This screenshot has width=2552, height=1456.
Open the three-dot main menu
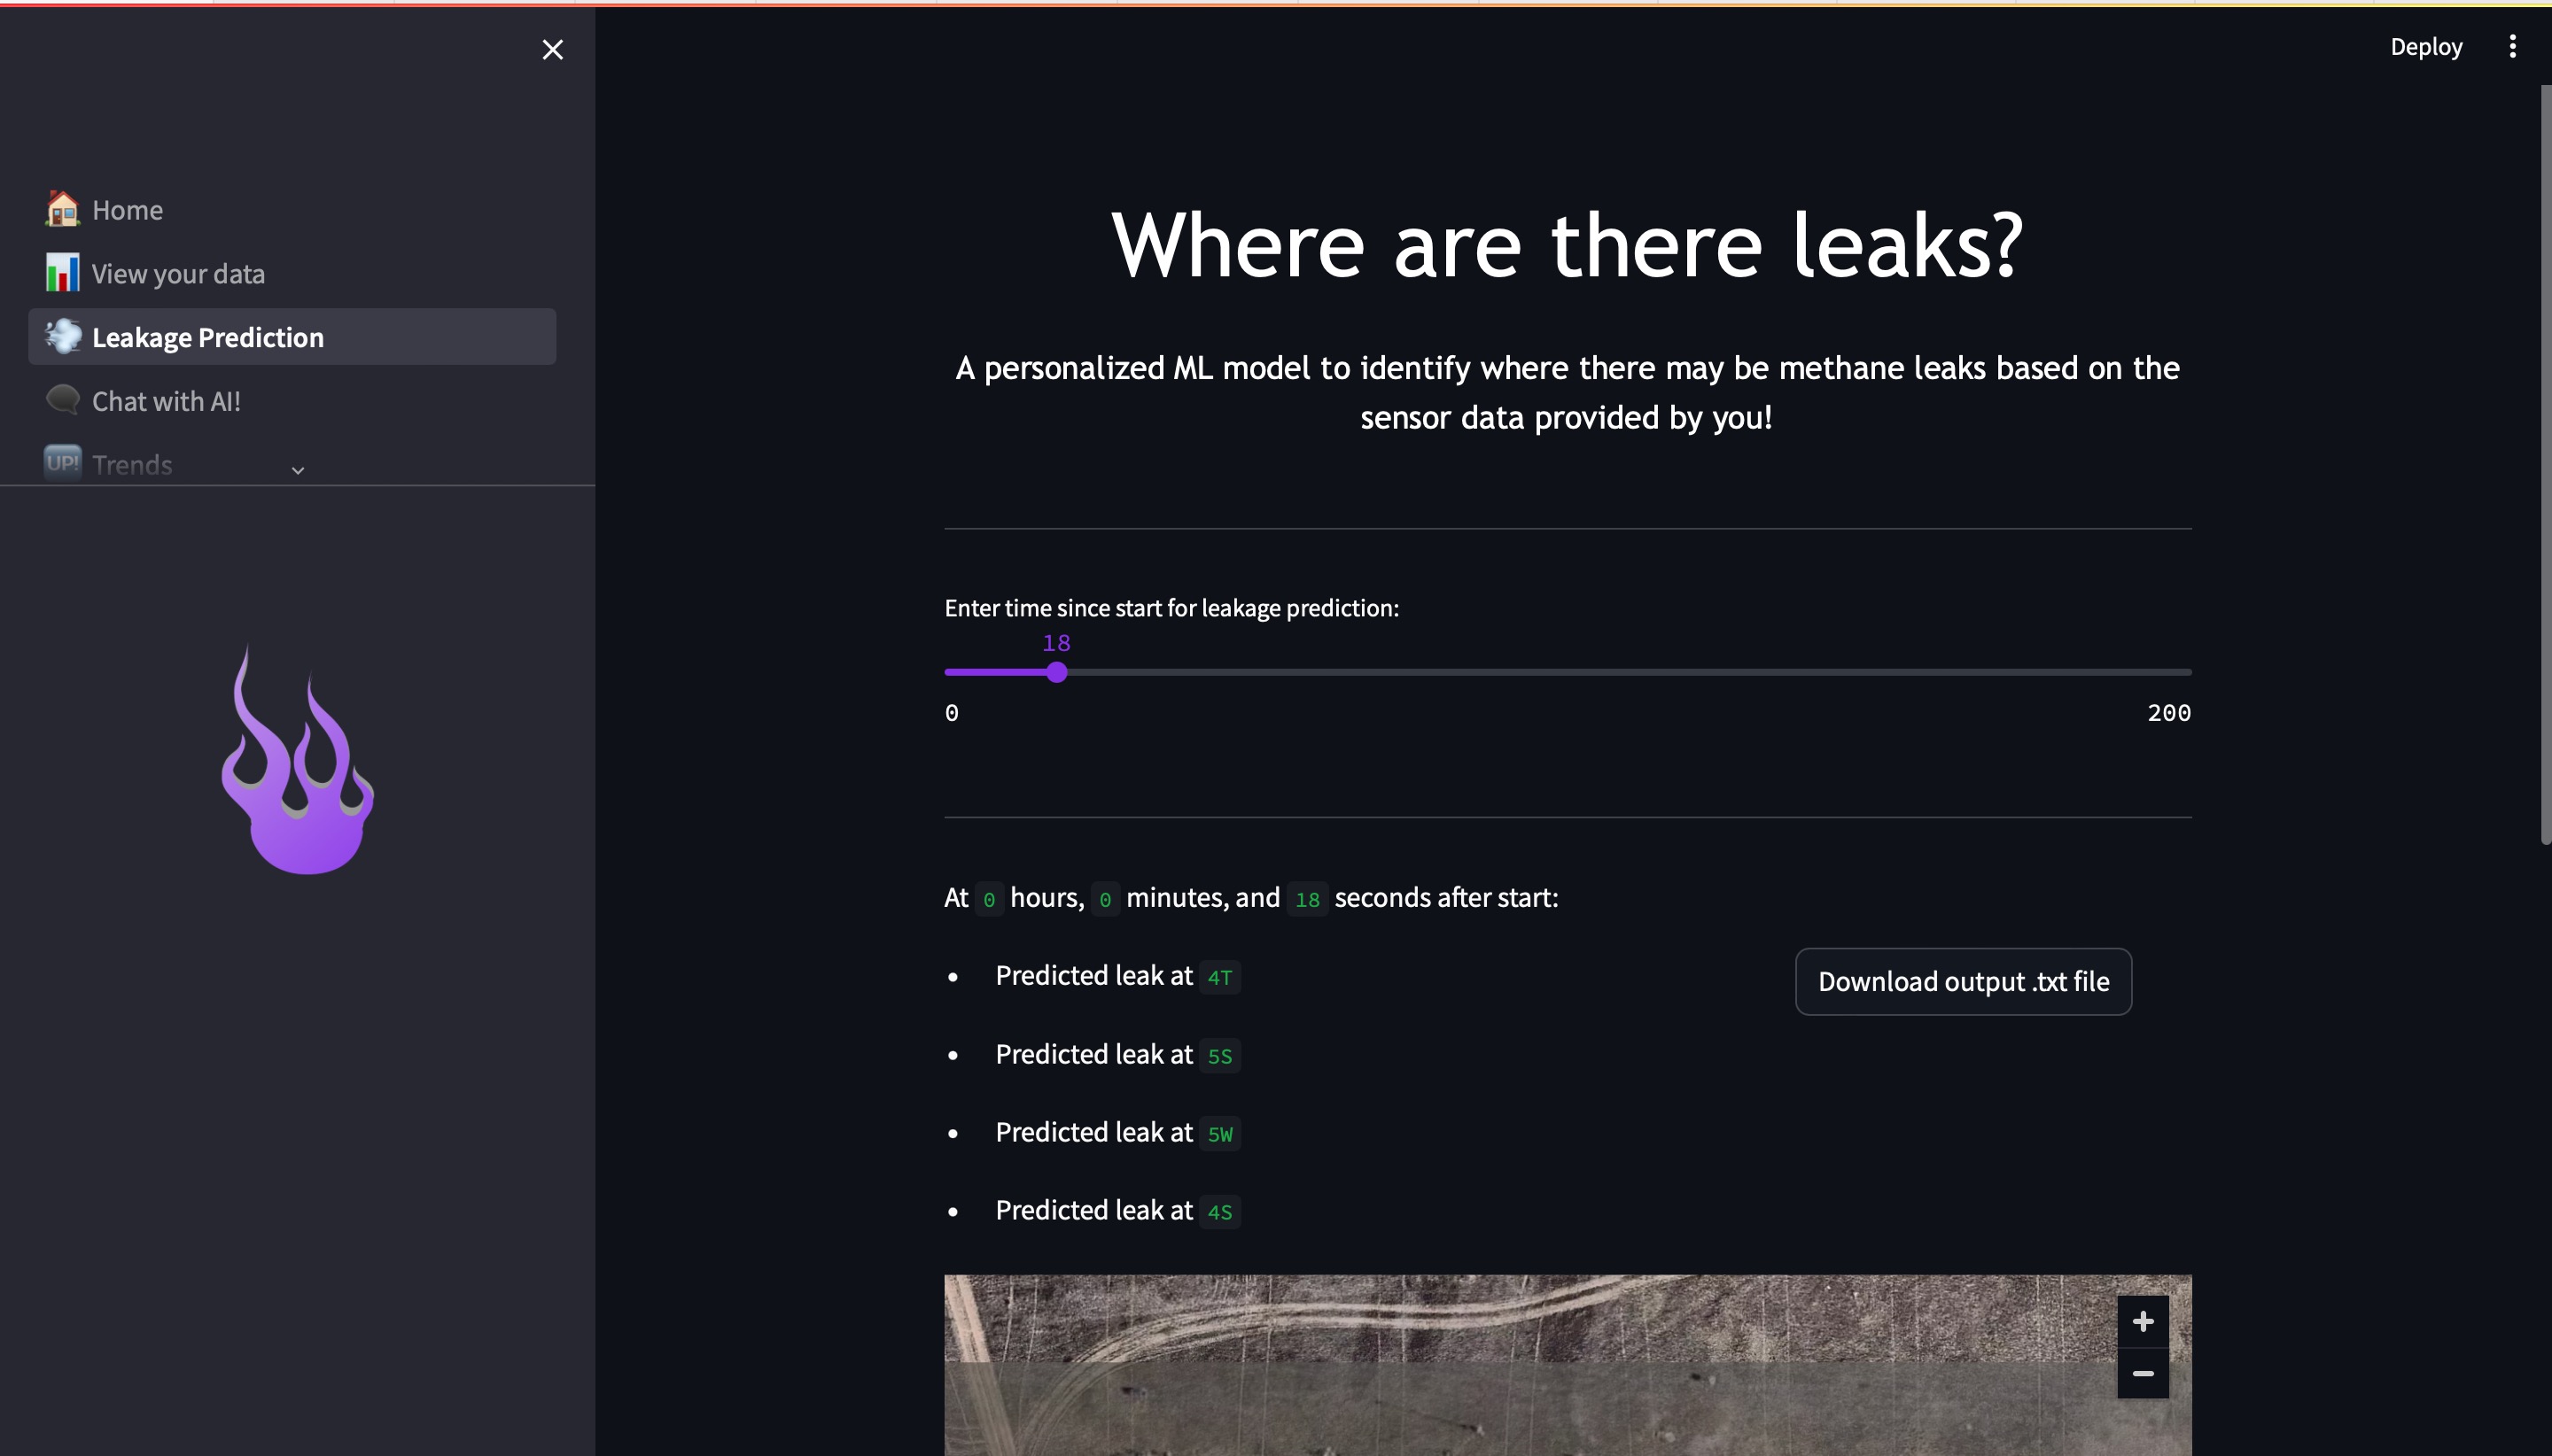(x=2512, y=46)
